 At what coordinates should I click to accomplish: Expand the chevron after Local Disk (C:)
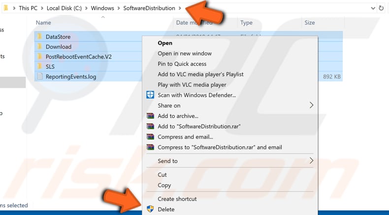click(86, 8)
